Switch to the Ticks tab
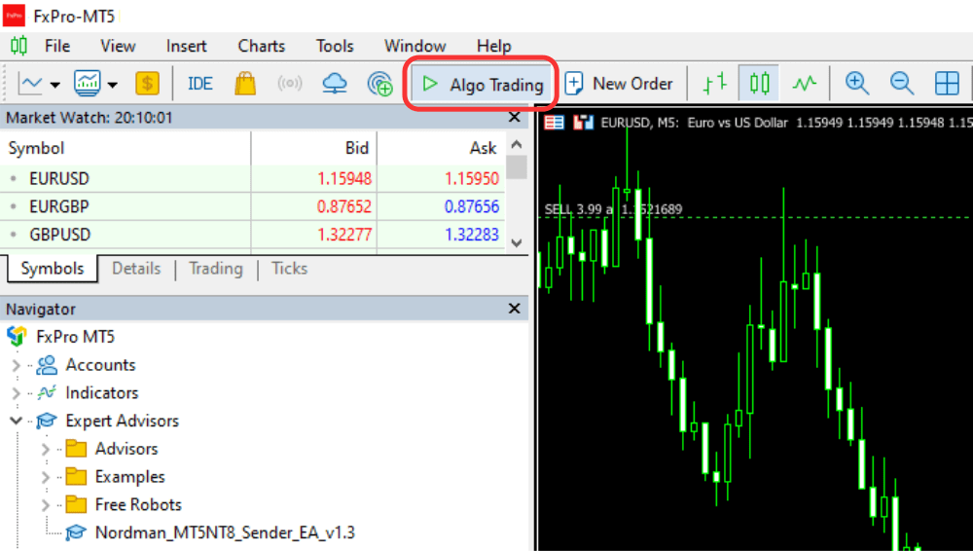Screen dimensions: 973x551 (289, 269)
